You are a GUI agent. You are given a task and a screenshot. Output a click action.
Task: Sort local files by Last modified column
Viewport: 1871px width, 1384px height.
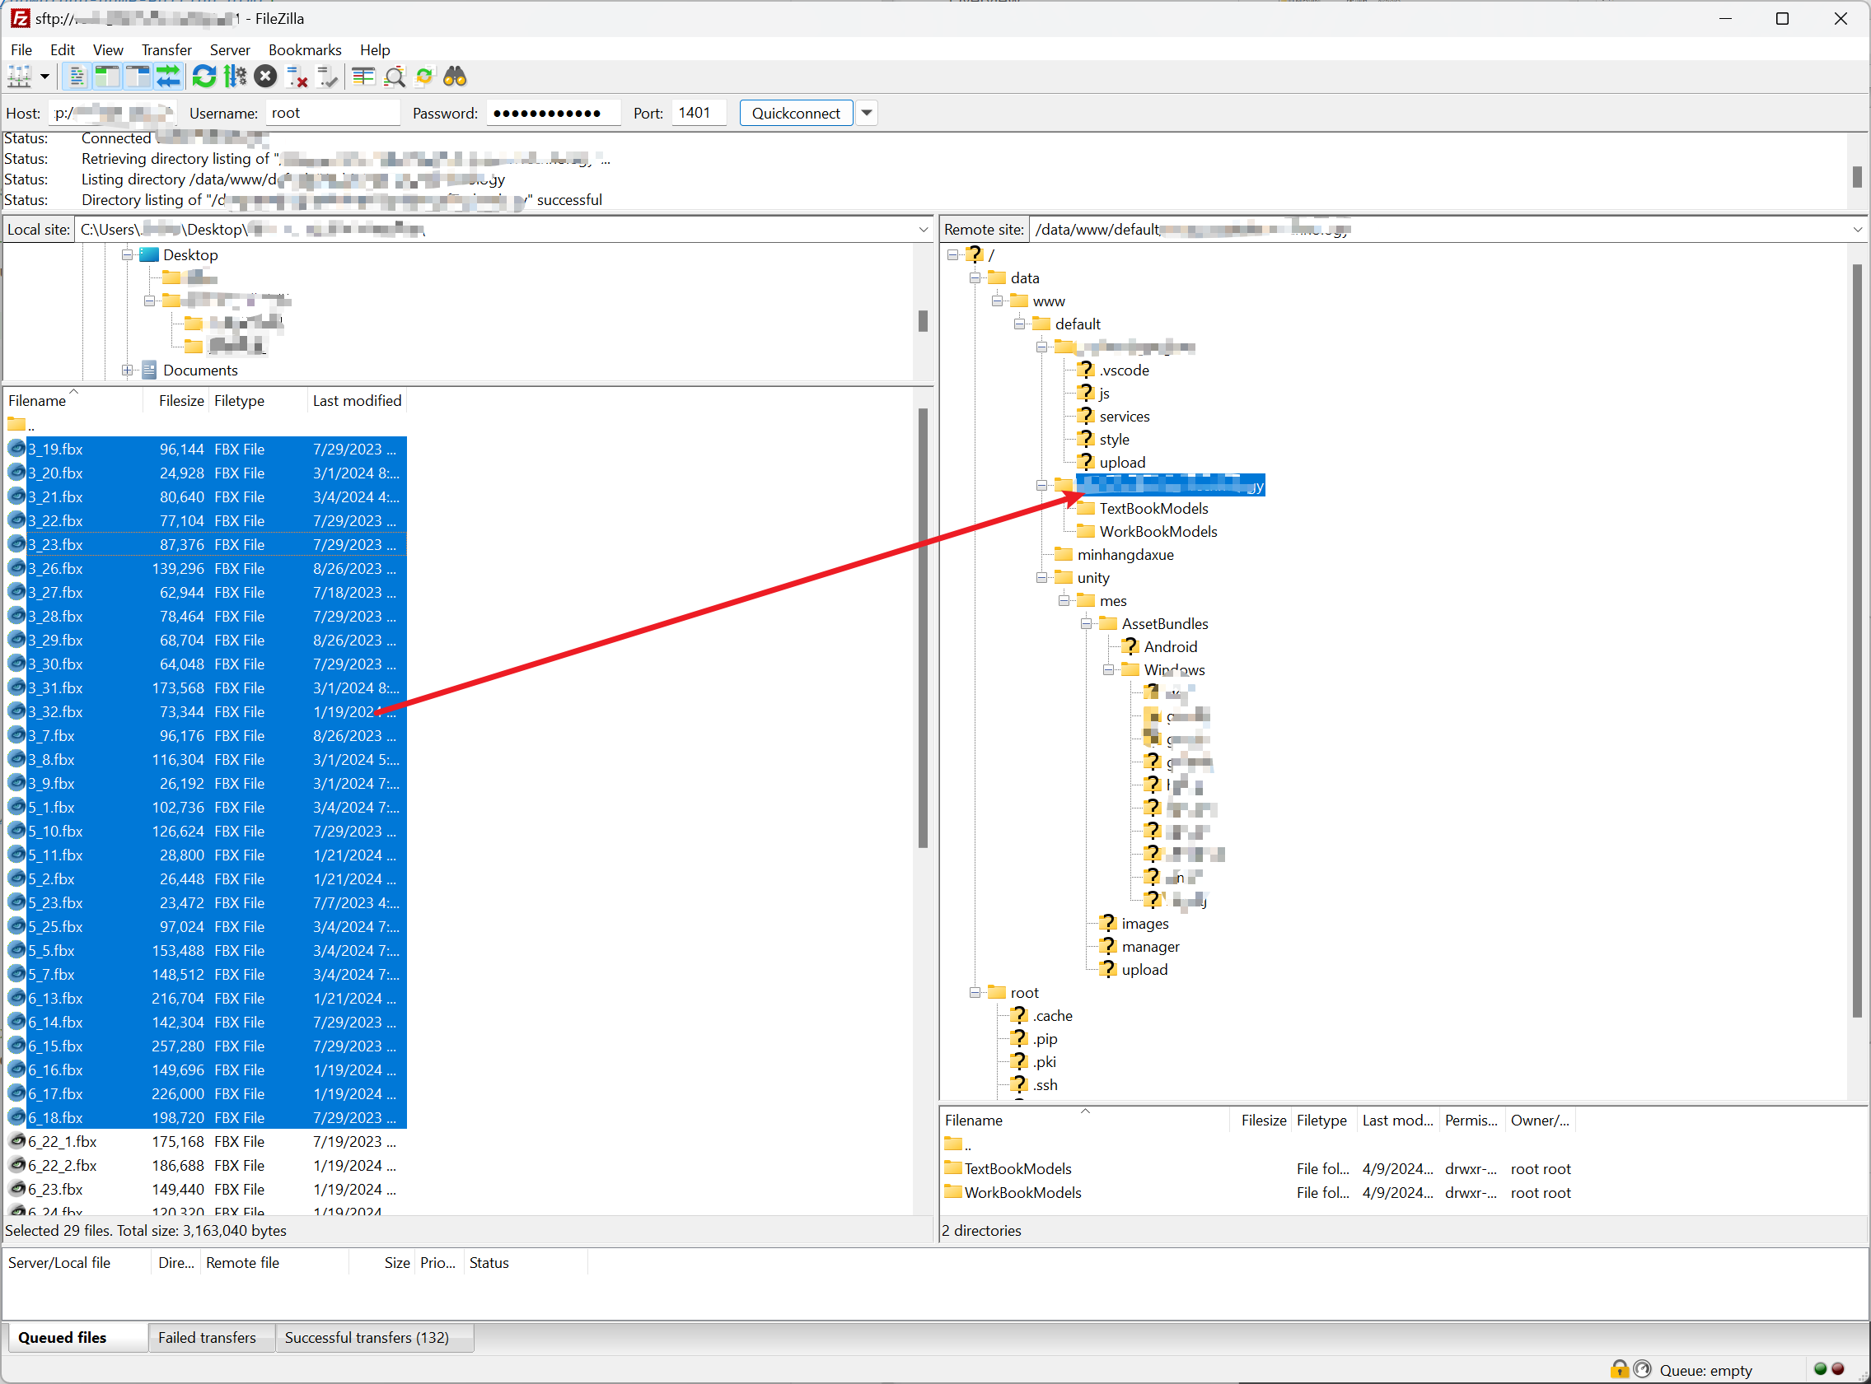pyautogui.click(x=357, y=400)
